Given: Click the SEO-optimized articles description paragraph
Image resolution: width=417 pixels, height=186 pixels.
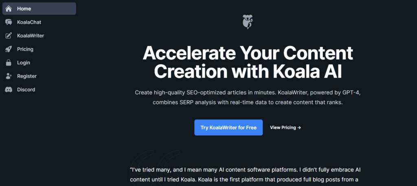Looking at the screenshot, I should click(248, 98).
